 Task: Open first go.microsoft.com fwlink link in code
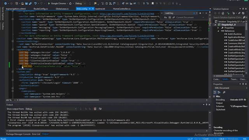(127, 14)
